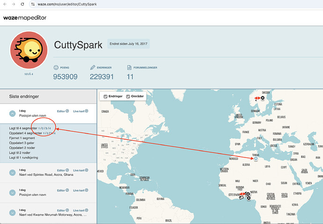The image size is (323, 224).
Task: Open Editor link for the first entry
Action: (x=63, y=111)
